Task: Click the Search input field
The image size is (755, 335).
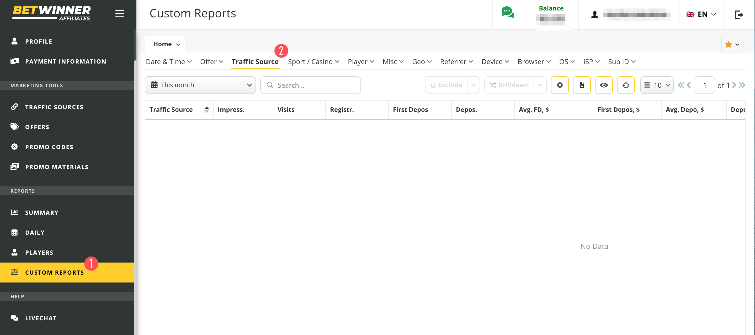Action: 311,85
